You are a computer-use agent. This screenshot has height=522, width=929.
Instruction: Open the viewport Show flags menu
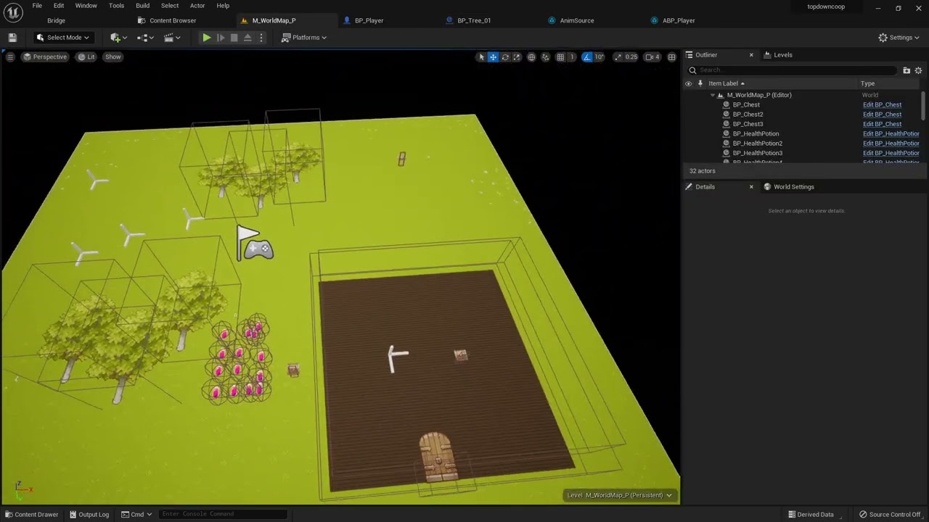tap(113, 57)
